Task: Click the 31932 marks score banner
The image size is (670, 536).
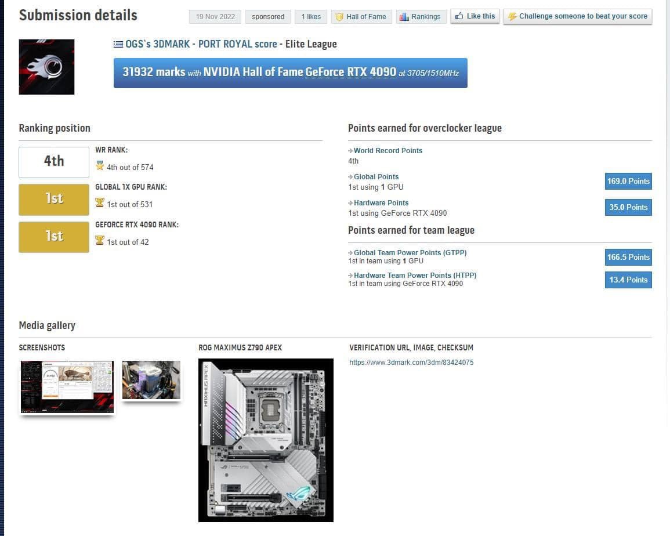Action: 291,73
